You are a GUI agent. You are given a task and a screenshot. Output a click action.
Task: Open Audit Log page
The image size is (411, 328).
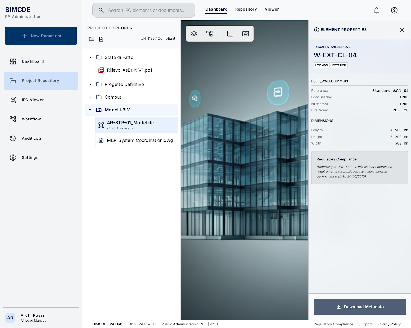click(41, 138)
